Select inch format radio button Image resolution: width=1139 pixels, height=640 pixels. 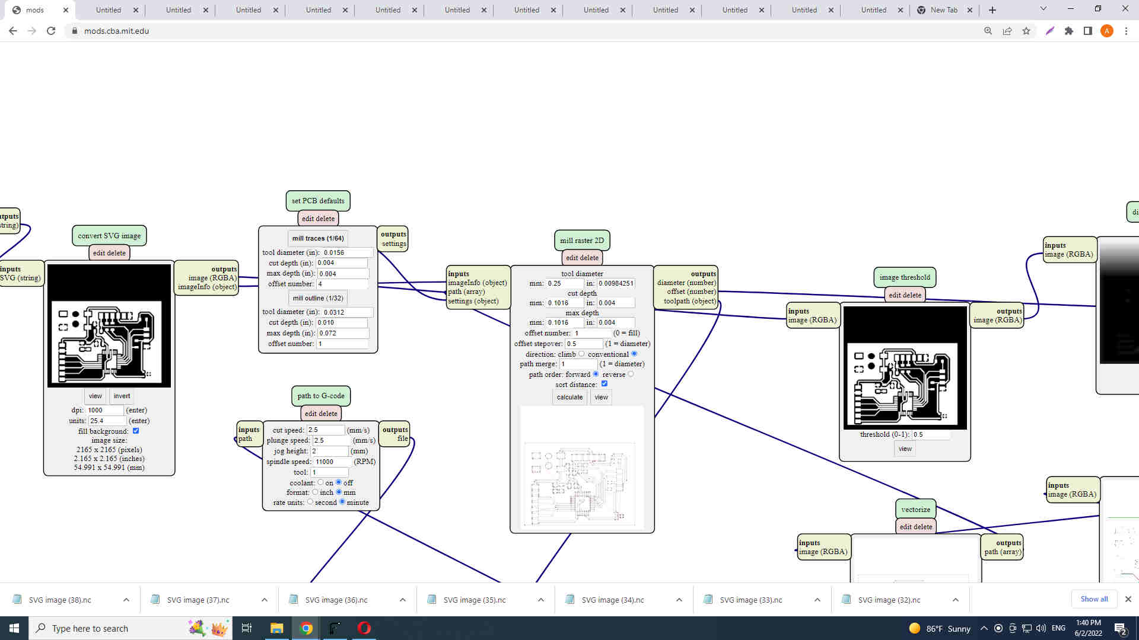[x=315, y=492]
